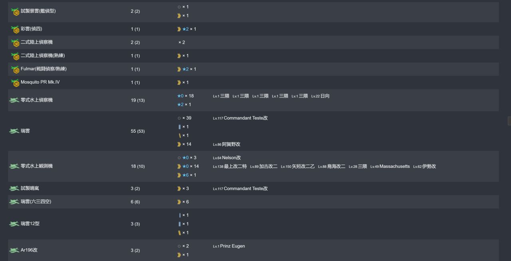Image resolution: width=511 pixels, height=261 pixels.
Task: Click the scrollbar handle at right edge
Action: click(x=509, y=121)
